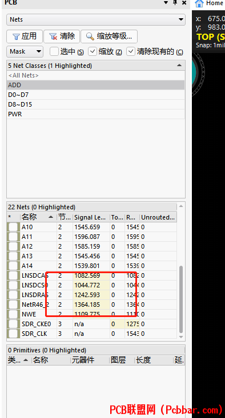
Task: Select net SDR_CLK in the nets list
Action: [91, 334]
